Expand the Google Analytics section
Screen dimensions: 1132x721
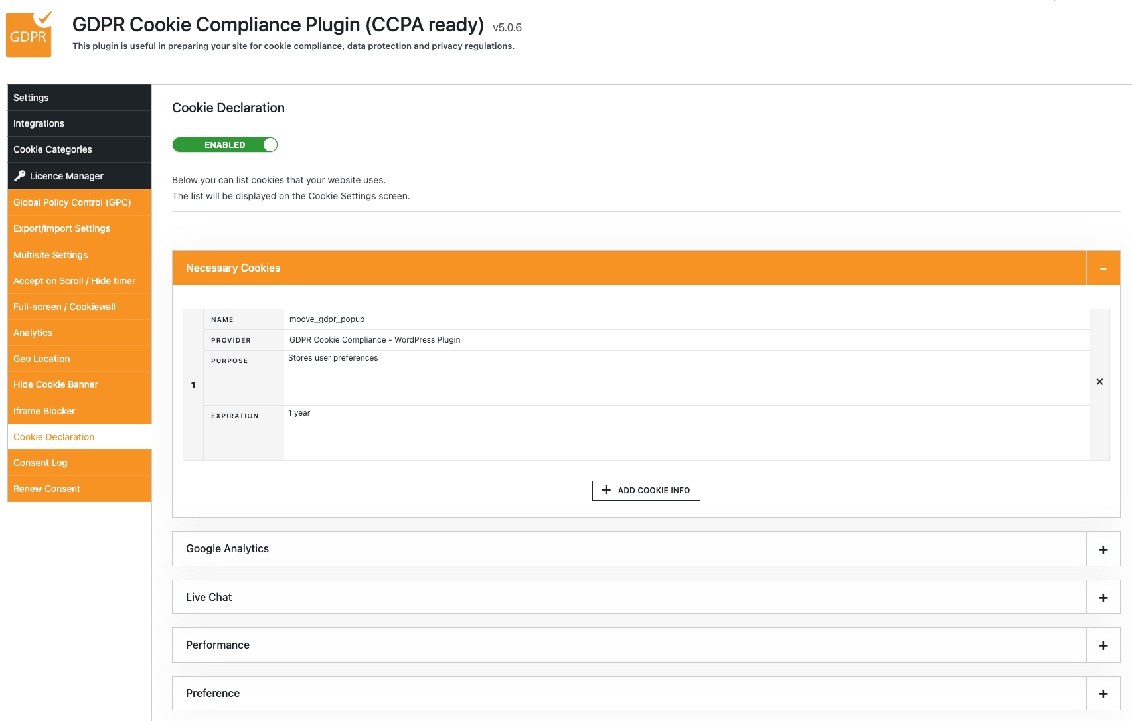(x=1103, y=550)
